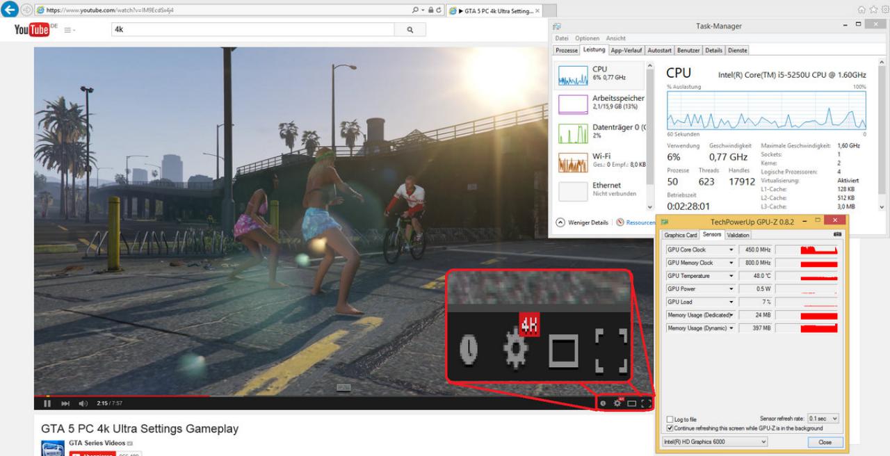Open IE Favorites star icon
This screenshot has width=890, height=456.
(872, 10)
